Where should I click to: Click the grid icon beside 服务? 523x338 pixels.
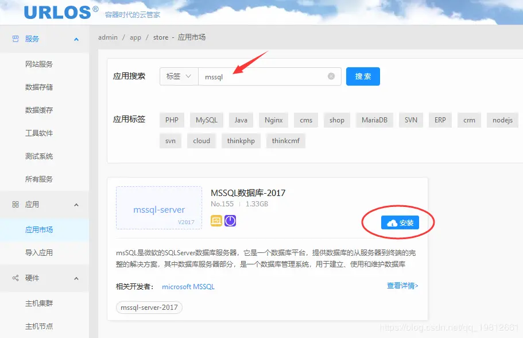pyautogui.click(x=16, y=39)
